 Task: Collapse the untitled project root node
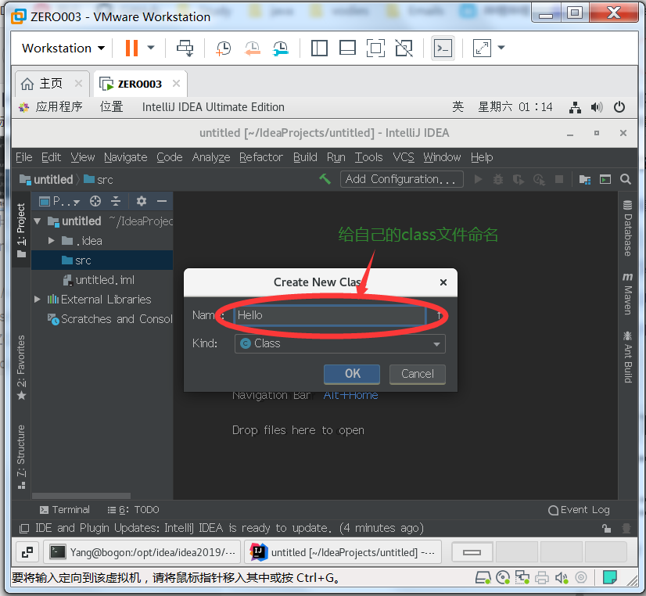tap(38, 221)
